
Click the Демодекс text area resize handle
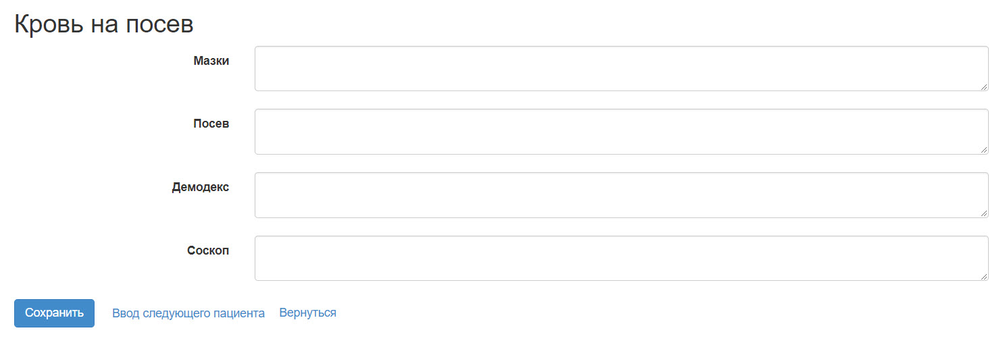[x=984, y=213]
